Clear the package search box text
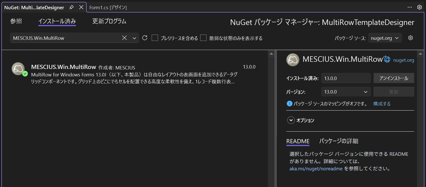This screenshot has width=426, height=187. tap(124, 38)
